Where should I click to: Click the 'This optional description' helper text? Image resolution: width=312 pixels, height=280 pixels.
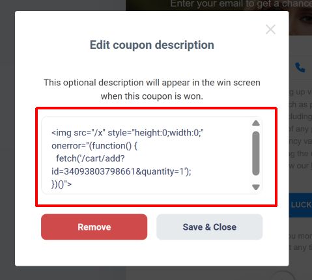click(x=152, y=83)
